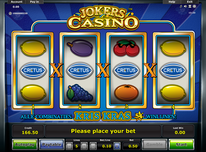Decrease the number of lines
Image resolution: width=206 pixels, height=152 pixels.
coord(69,146)
